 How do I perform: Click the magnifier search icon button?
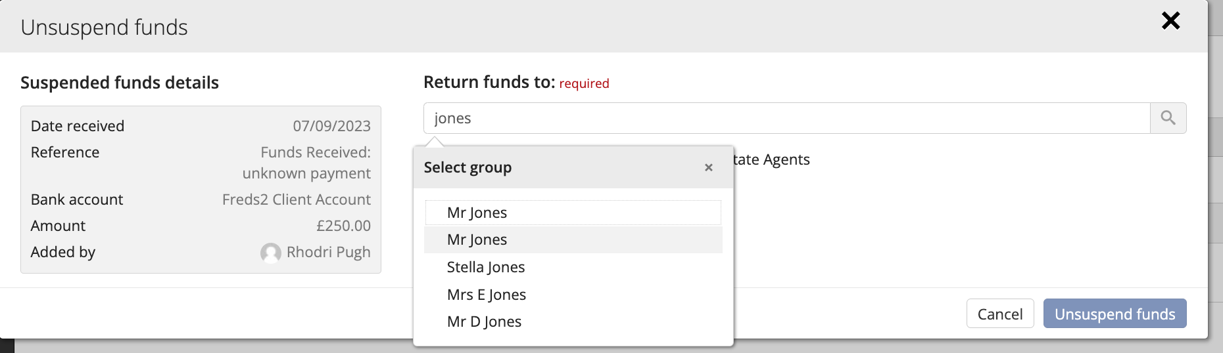click(1168, 118)
